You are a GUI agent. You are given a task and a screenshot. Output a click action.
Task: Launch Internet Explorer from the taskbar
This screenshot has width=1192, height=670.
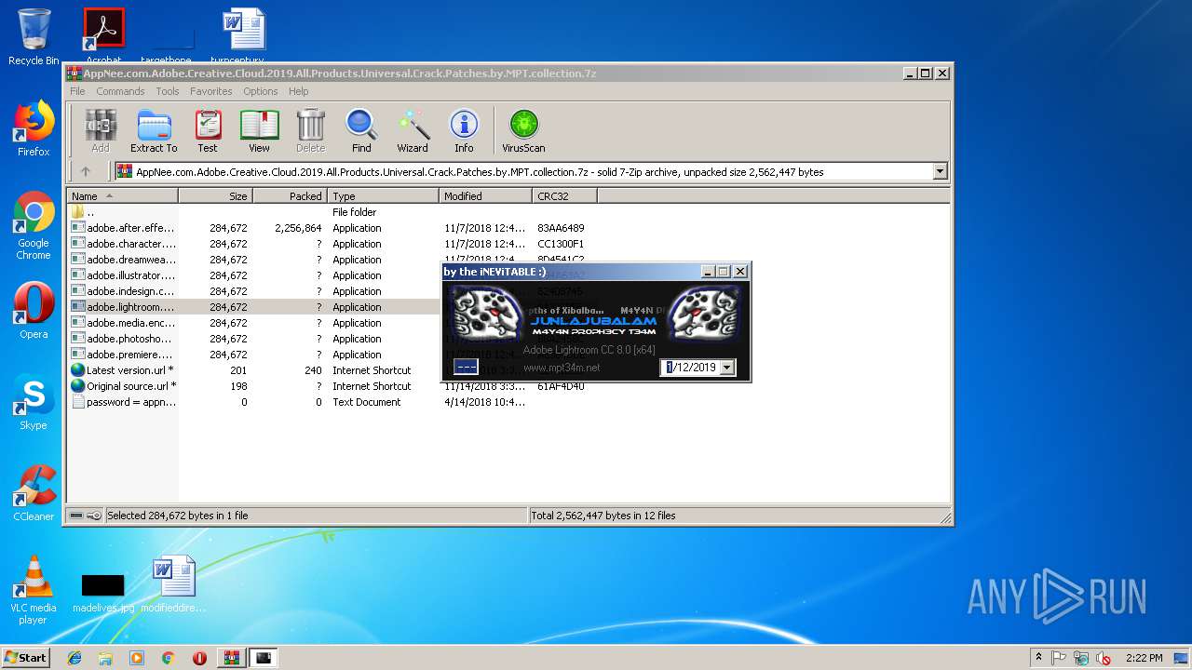click(74, 658)
